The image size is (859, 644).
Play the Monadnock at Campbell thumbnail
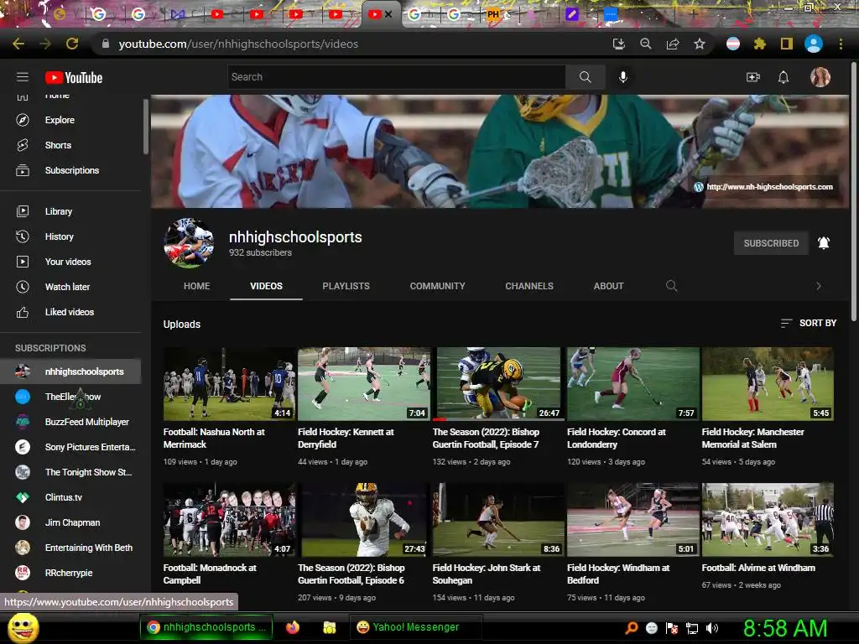pos(229,520)
